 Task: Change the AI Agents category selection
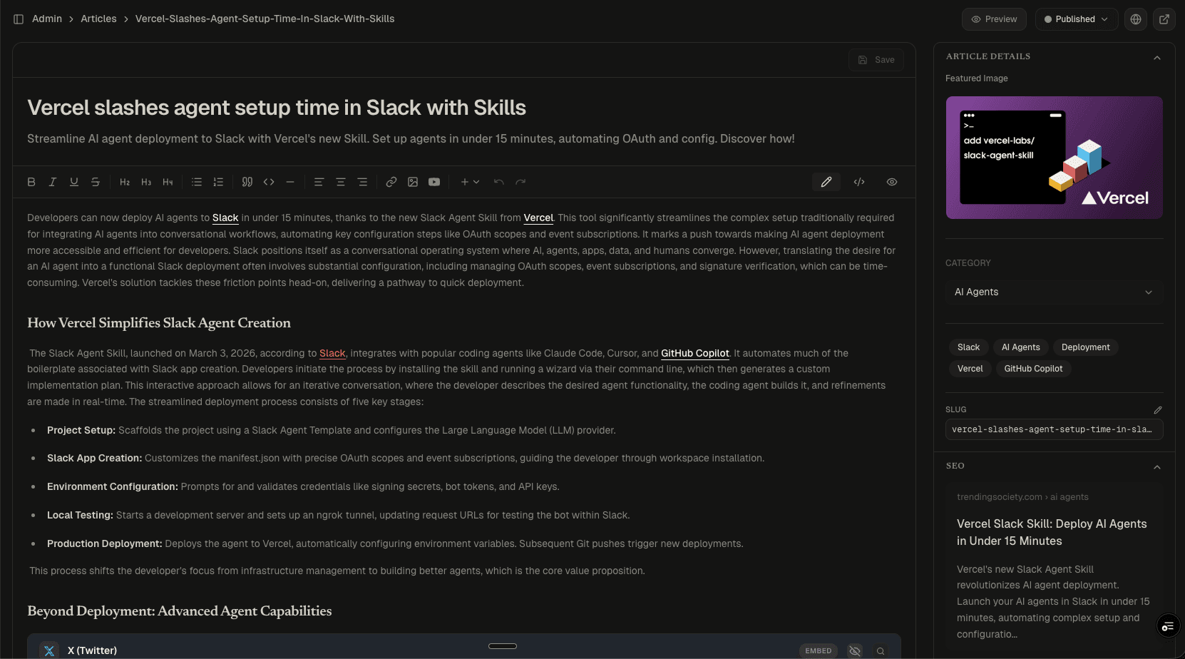pyautogui.click(x=1054, y=292)
